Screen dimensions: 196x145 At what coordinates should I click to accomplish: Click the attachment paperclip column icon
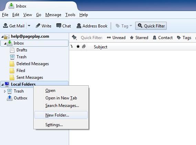coord(84,47)
